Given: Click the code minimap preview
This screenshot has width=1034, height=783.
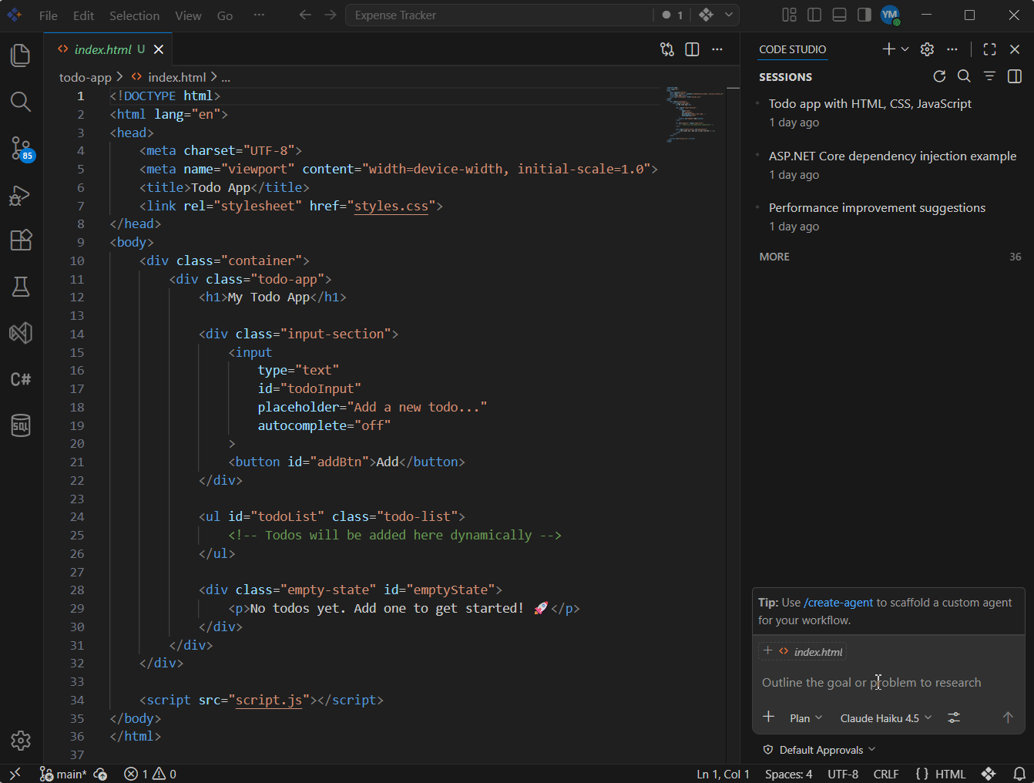Looking at the screenshot, I should click(696, 114).
